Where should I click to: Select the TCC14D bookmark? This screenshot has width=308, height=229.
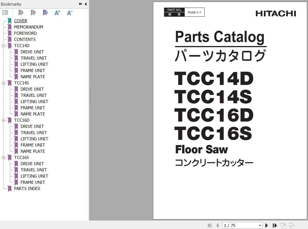click(22, 46)
